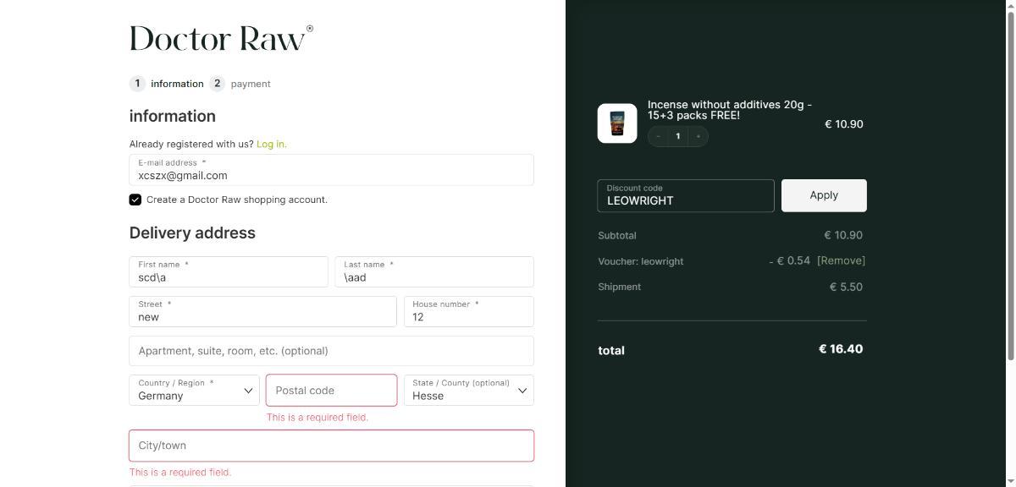
Task: Click the step 2 payment circle
Action: tap(218, 84)
